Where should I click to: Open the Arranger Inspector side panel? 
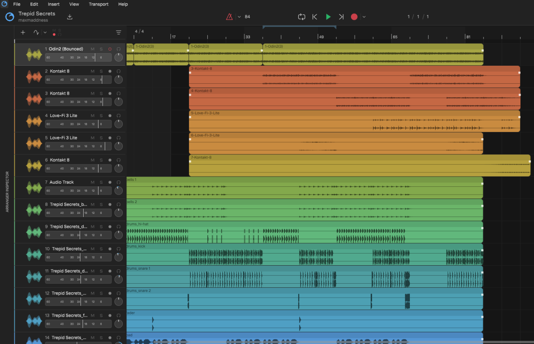pyautogui.click(x=7, y=192)
